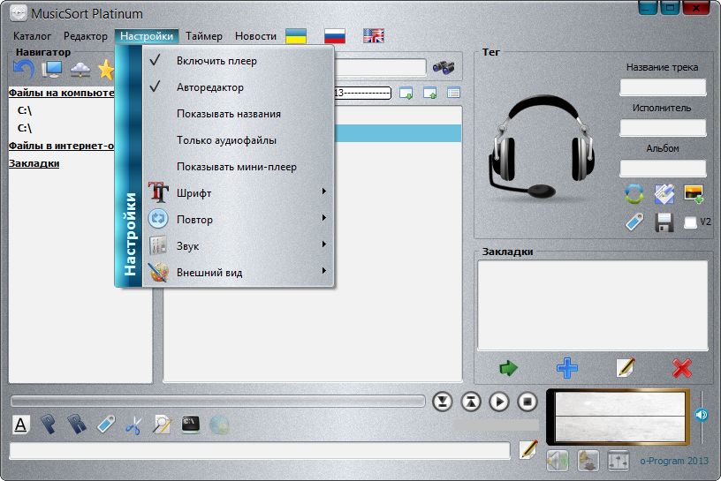721x481 pixels.
Task: Delete bookmark with the red X icon
Action: click(681, 367)
